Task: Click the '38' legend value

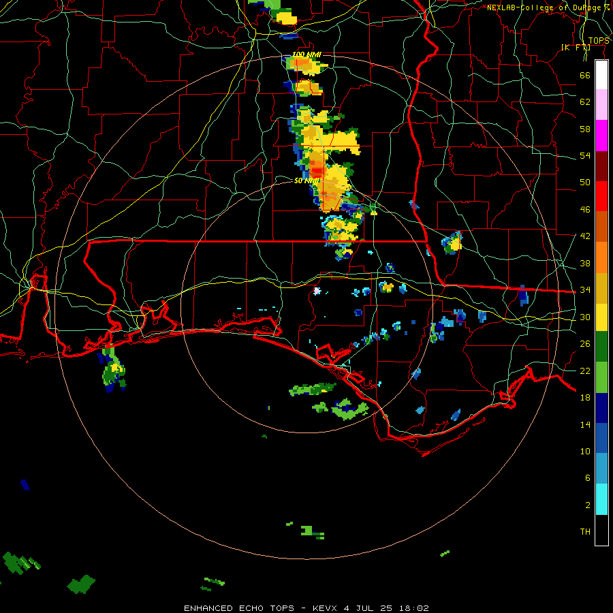Action: [585, 263]
